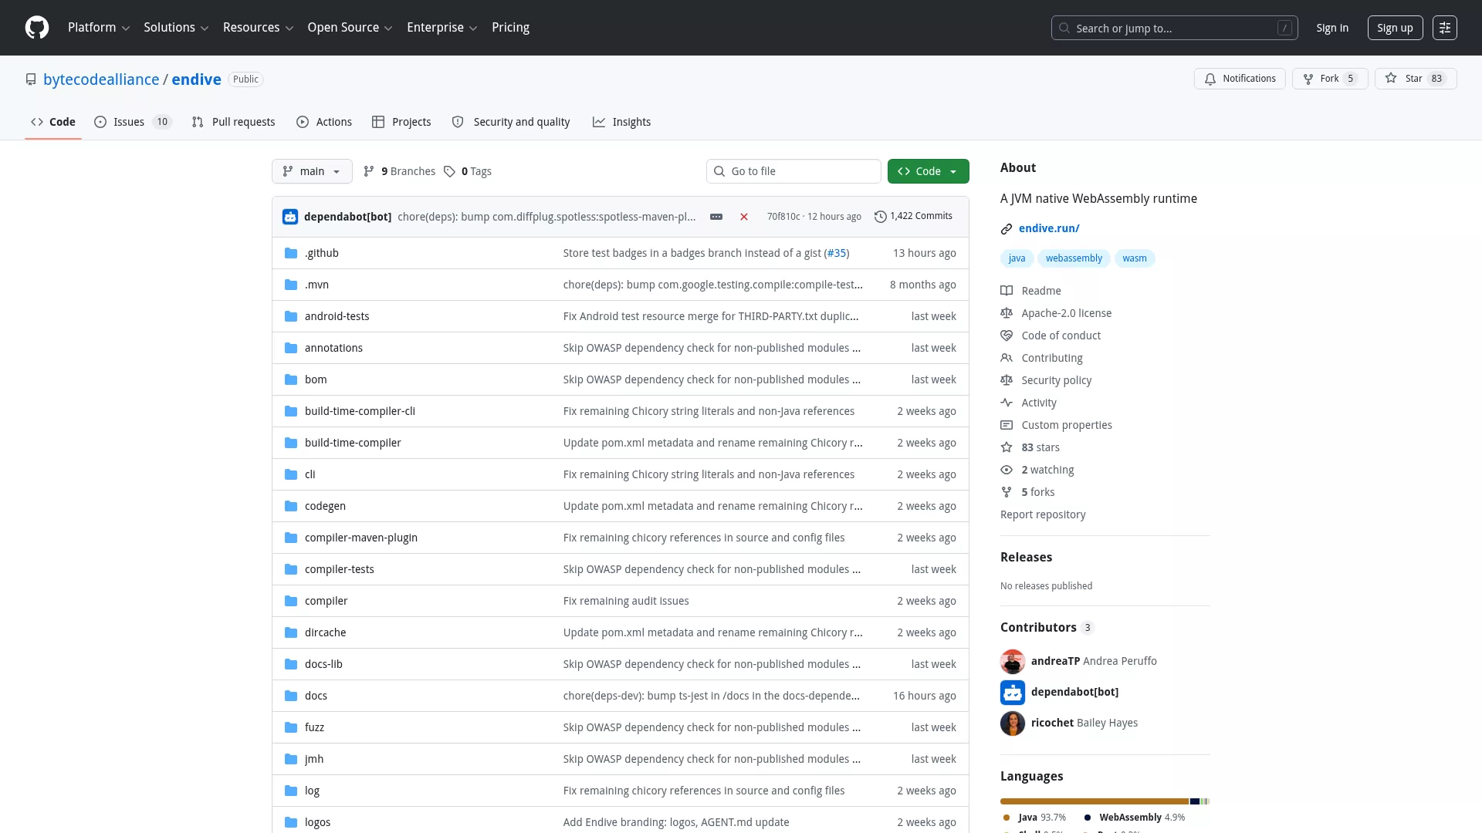The height and width of the screenshot is (833, 1482).
Task: Open the green Code dropdown button
Action: (x=928, y=171)
